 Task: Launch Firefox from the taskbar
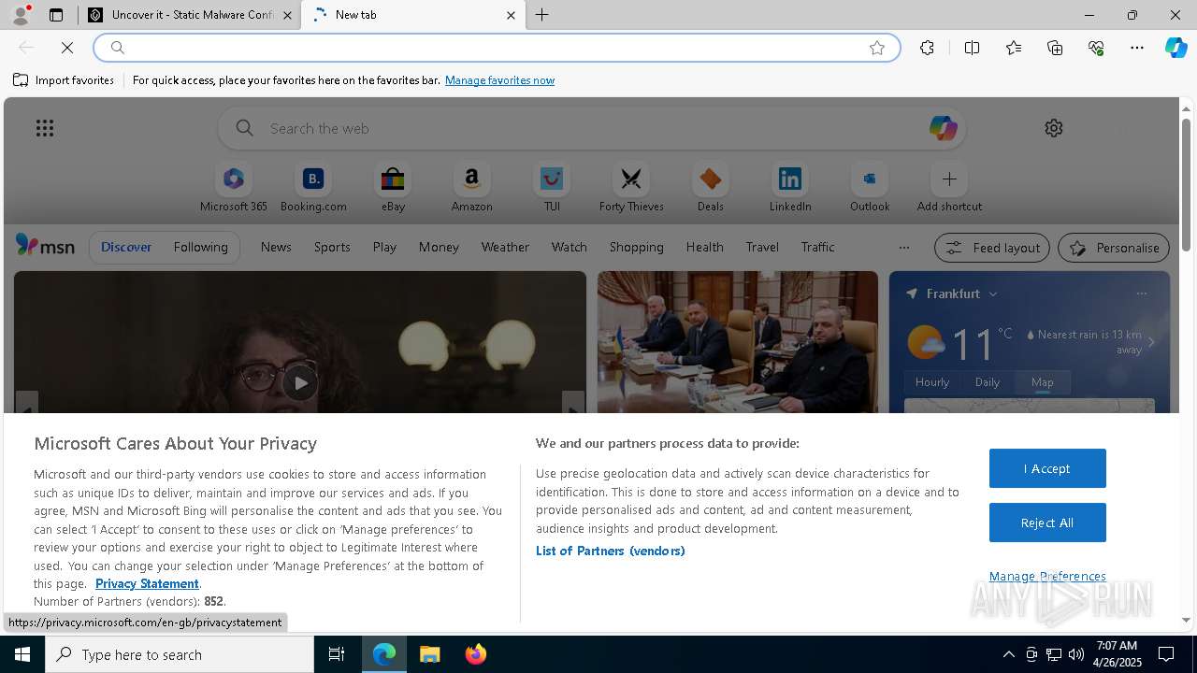click(476, 654)
